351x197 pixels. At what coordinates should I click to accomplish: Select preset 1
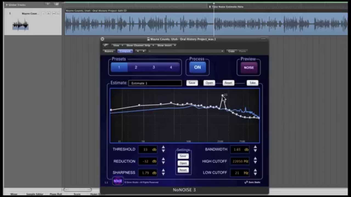[119, 67]
